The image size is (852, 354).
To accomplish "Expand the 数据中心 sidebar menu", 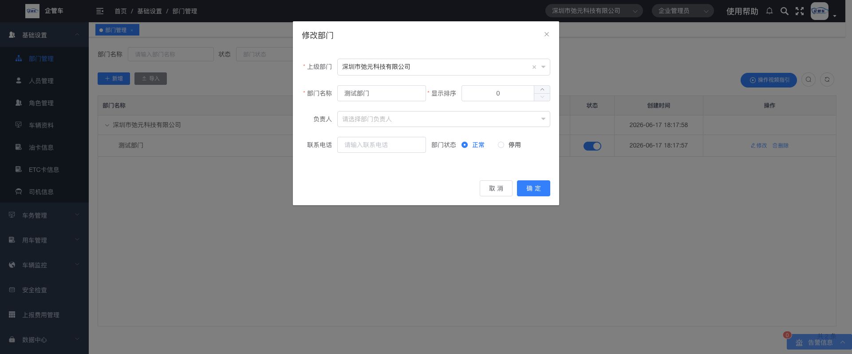I will (44, 340).
